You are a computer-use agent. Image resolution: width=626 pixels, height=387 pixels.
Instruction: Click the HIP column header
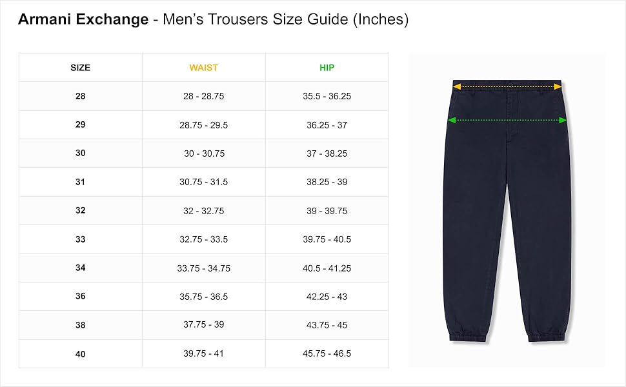coord(327,68)
